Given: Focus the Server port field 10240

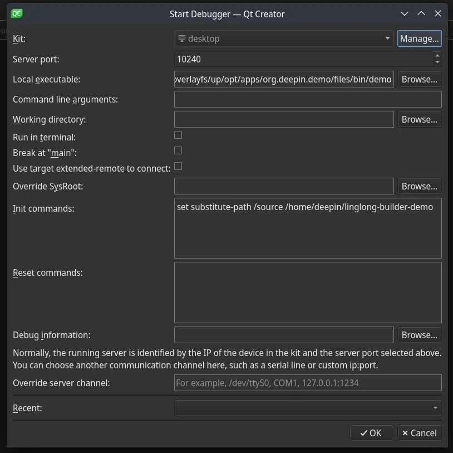Looking at the screenshot, I should point(304,59).
